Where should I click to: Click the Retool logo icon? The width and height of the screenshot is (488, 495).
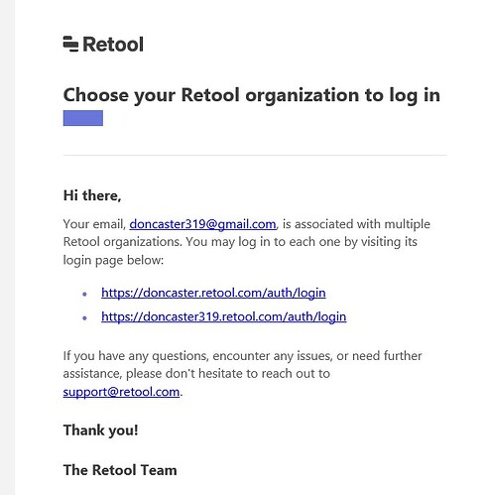(x=70, y=44)
